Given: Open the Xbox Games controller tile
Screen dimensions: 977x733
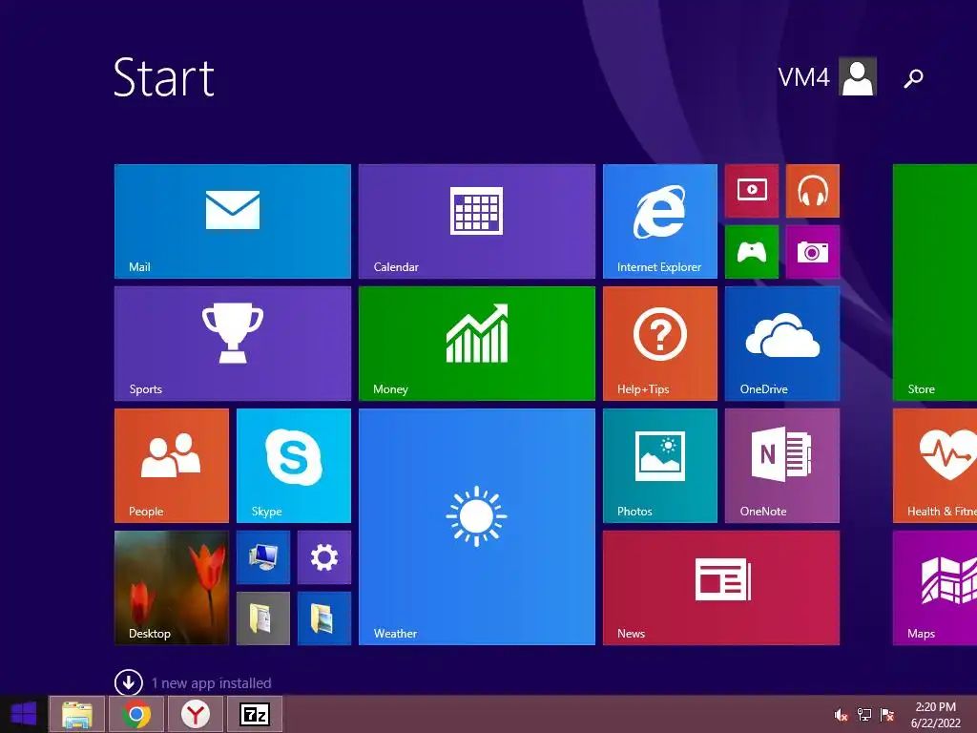Looking at the screenshot, I should click(x=752, y=252).
